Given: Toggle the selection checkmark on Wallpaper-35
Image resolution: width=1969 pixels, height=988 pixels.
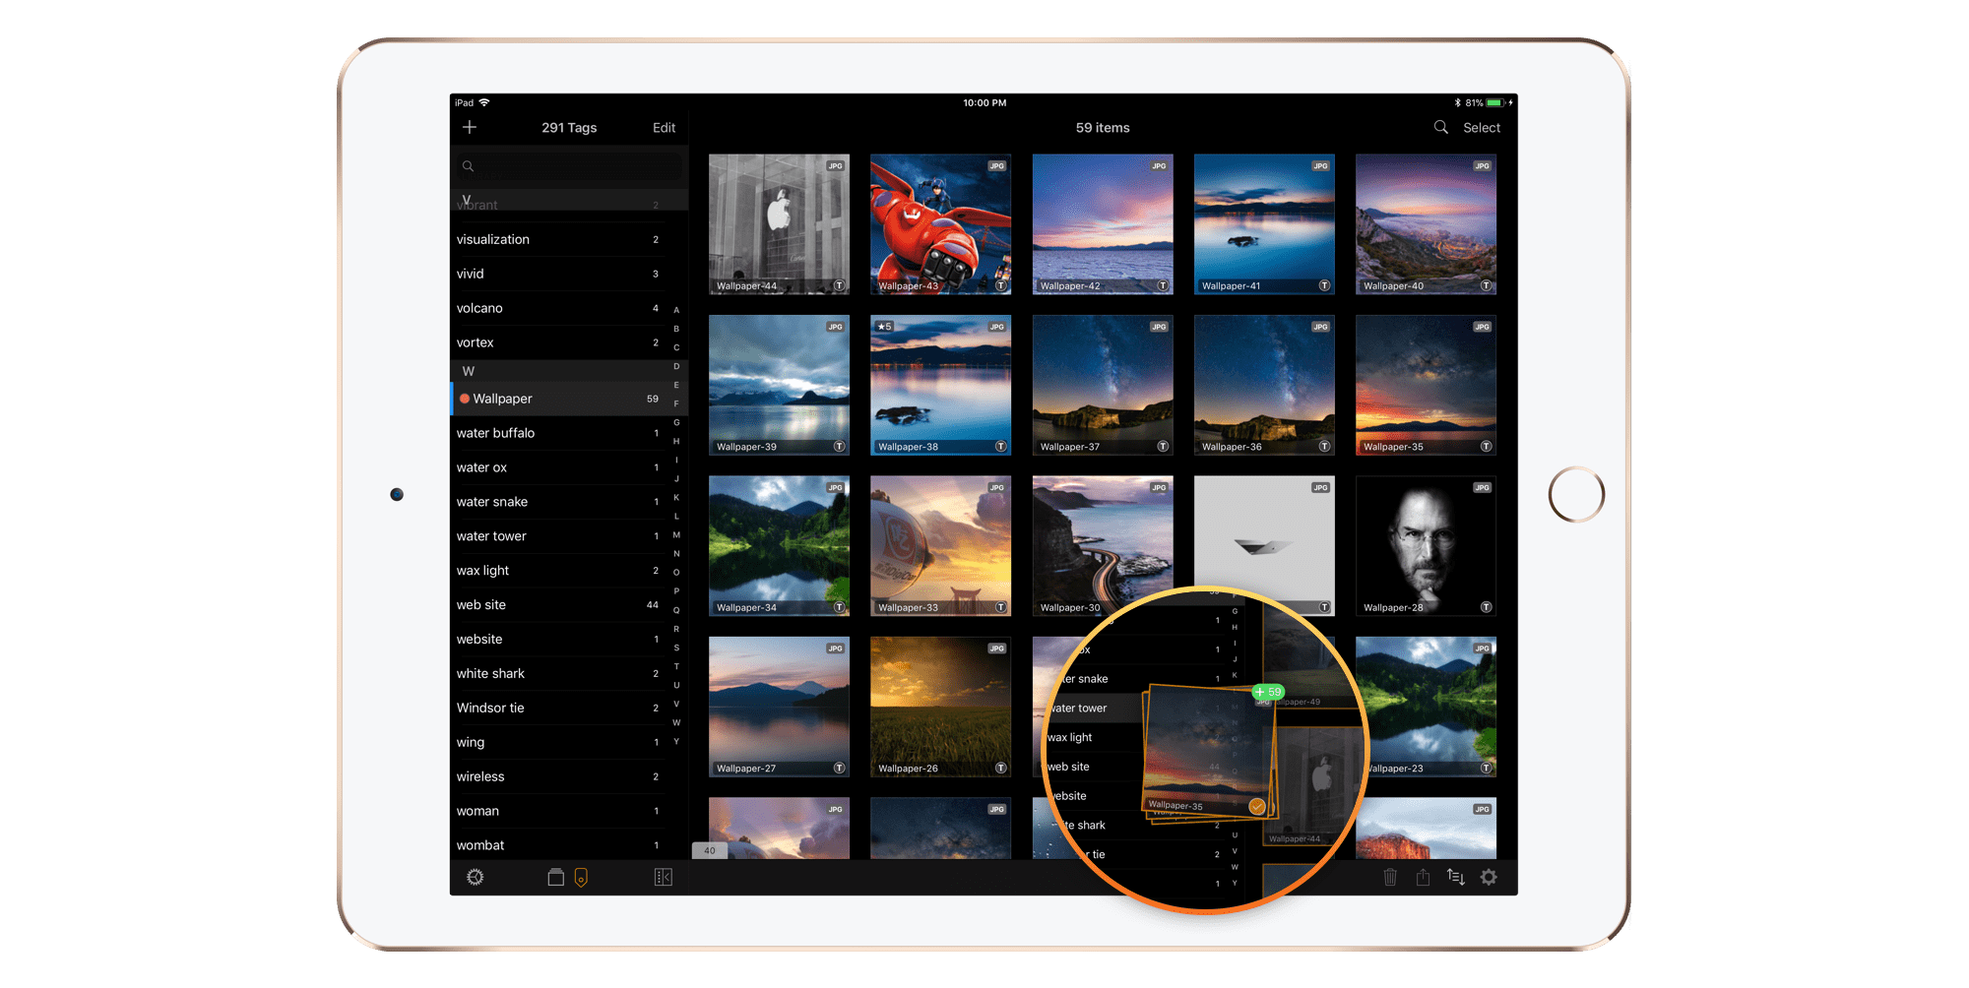Looking at the screenshot, I should pos(1256,804).
